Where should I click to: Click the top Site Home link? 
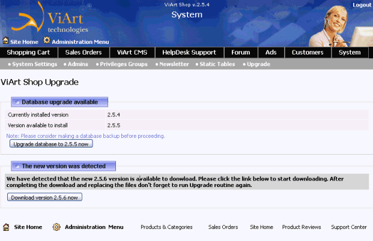click(24, 42)
